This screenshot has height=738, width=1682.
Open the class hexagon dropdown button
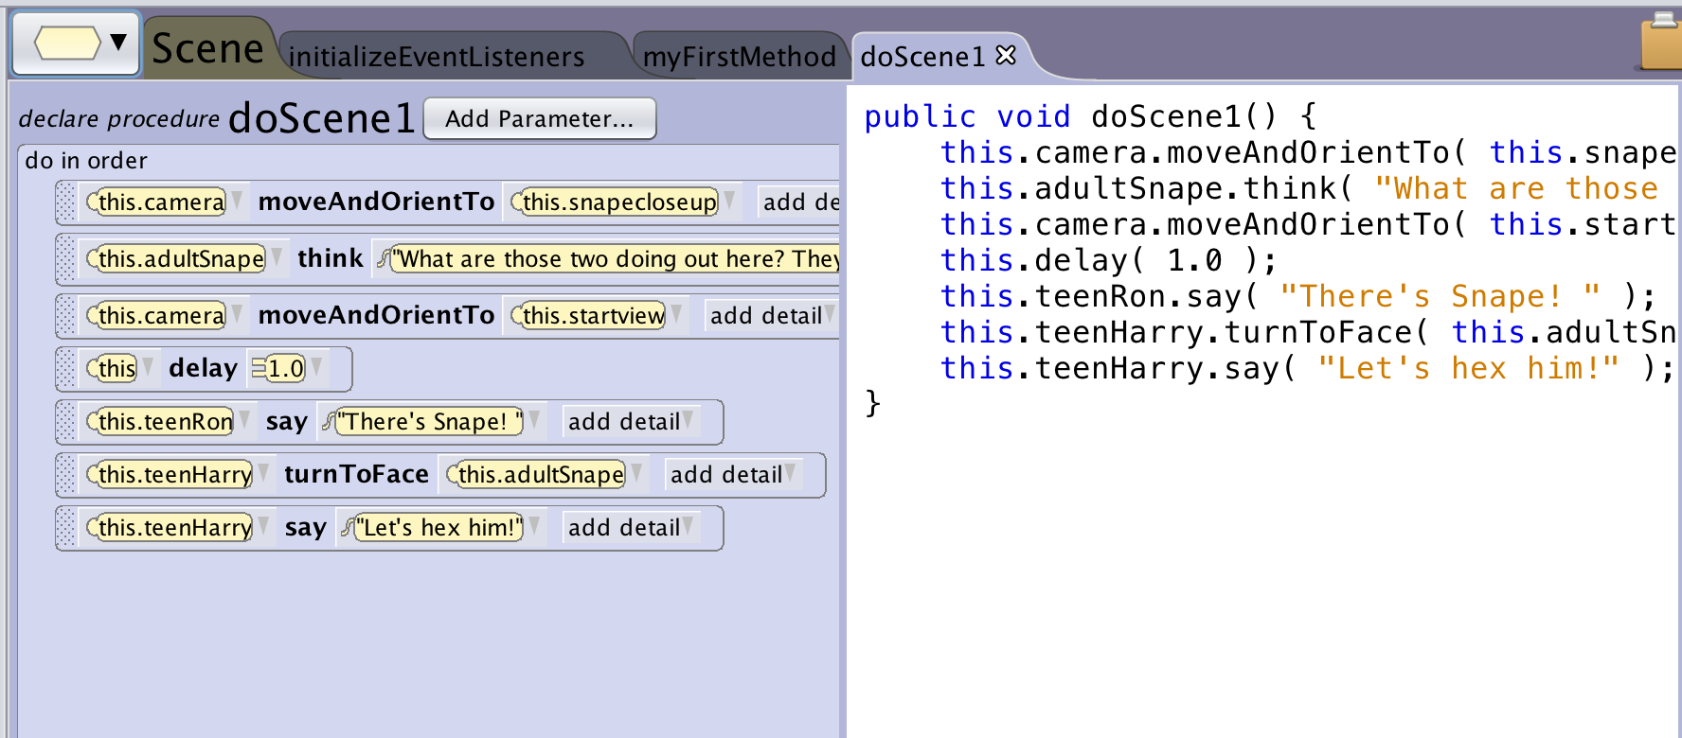(x=77, y=43)
